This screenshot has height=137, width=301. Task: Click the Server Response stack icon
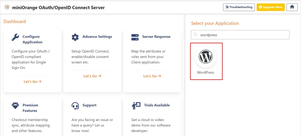point(135,37)
